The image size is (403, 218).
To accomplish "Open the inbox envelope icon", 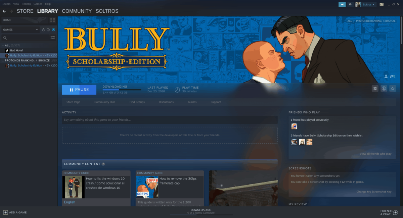I will [x=350, y=4].
